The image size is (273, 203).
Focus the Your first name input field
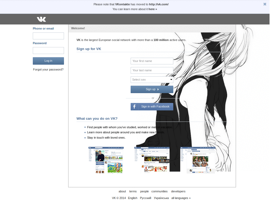point(152,61)
